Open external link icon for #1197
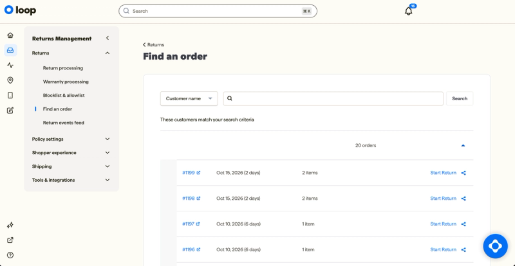Viewport: 515px width, 266px height. point(198,224)
